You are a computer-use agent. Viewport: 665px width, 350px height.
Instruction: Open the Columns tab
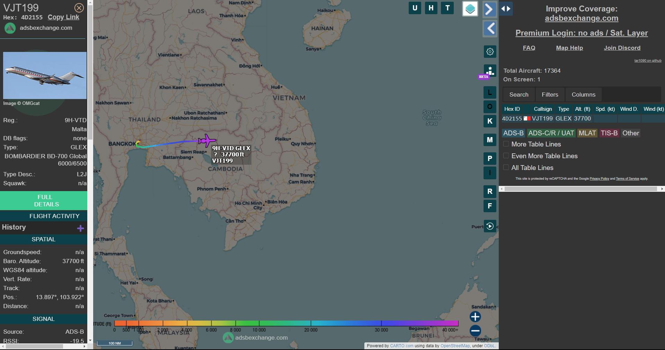click(x=584, y=95)
